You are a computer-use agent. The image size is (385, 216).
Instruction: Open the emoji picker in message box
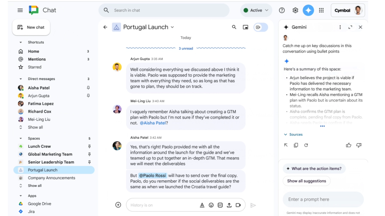click(x=211, y=205)
